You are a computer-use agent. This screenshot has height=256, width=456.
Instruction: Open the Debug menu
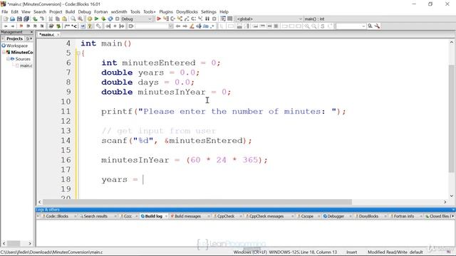point(84,12)
